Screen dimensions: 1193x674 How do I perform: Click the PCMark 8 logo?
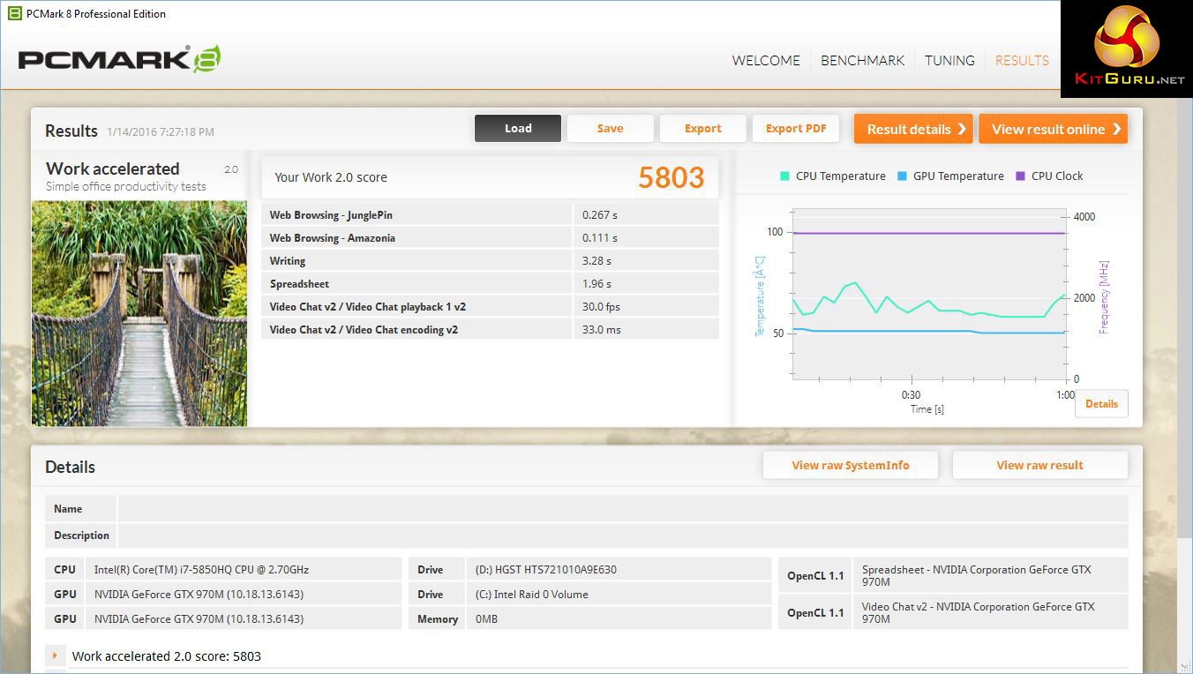tap(119, 59)
